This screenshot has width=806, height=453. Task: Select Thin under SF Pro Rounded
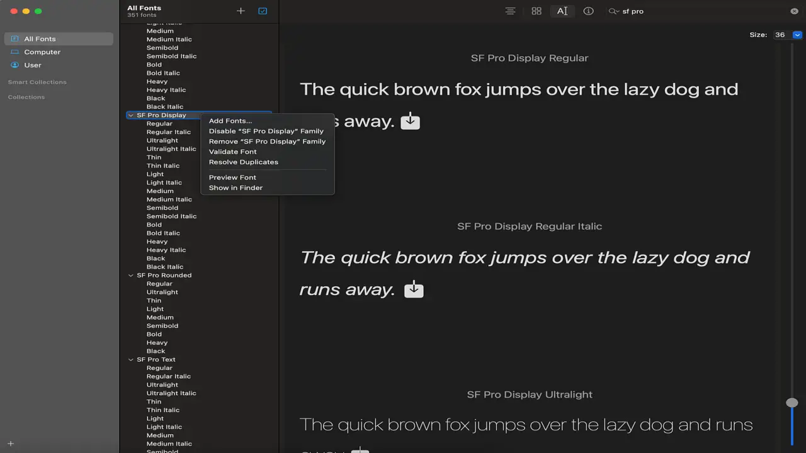[154, 301]
